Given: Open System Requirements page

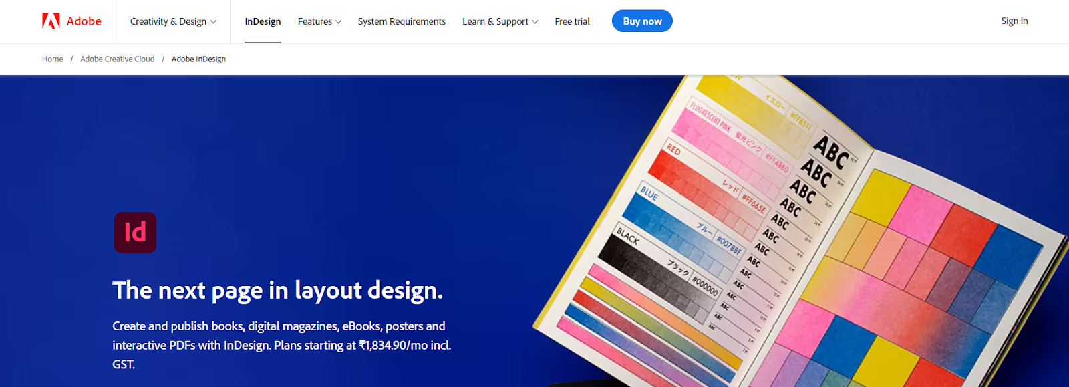Looking at the screenshot, I should coord(402,21).
